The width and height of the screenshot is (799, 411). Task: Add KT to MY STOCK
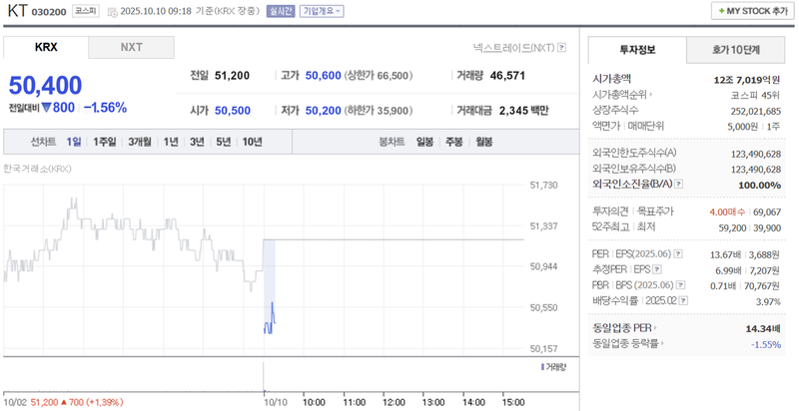coord(751,11)
